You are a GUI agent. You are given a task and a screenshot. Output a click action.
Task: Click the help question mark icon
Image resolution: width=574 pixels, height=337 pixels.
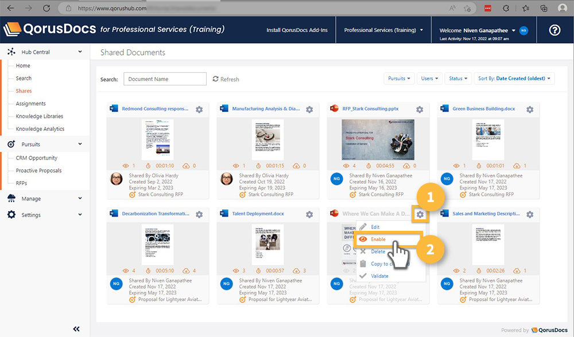(554, 30)
